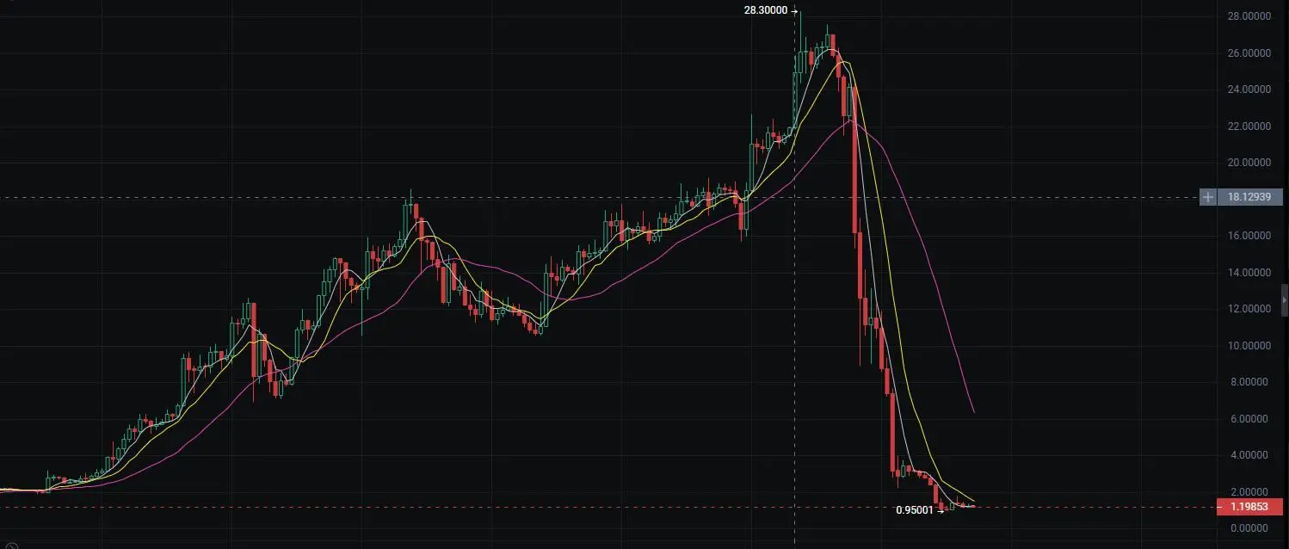Click the 12.00000 price axis label
1289x549 pixels.
(1249, 309)
